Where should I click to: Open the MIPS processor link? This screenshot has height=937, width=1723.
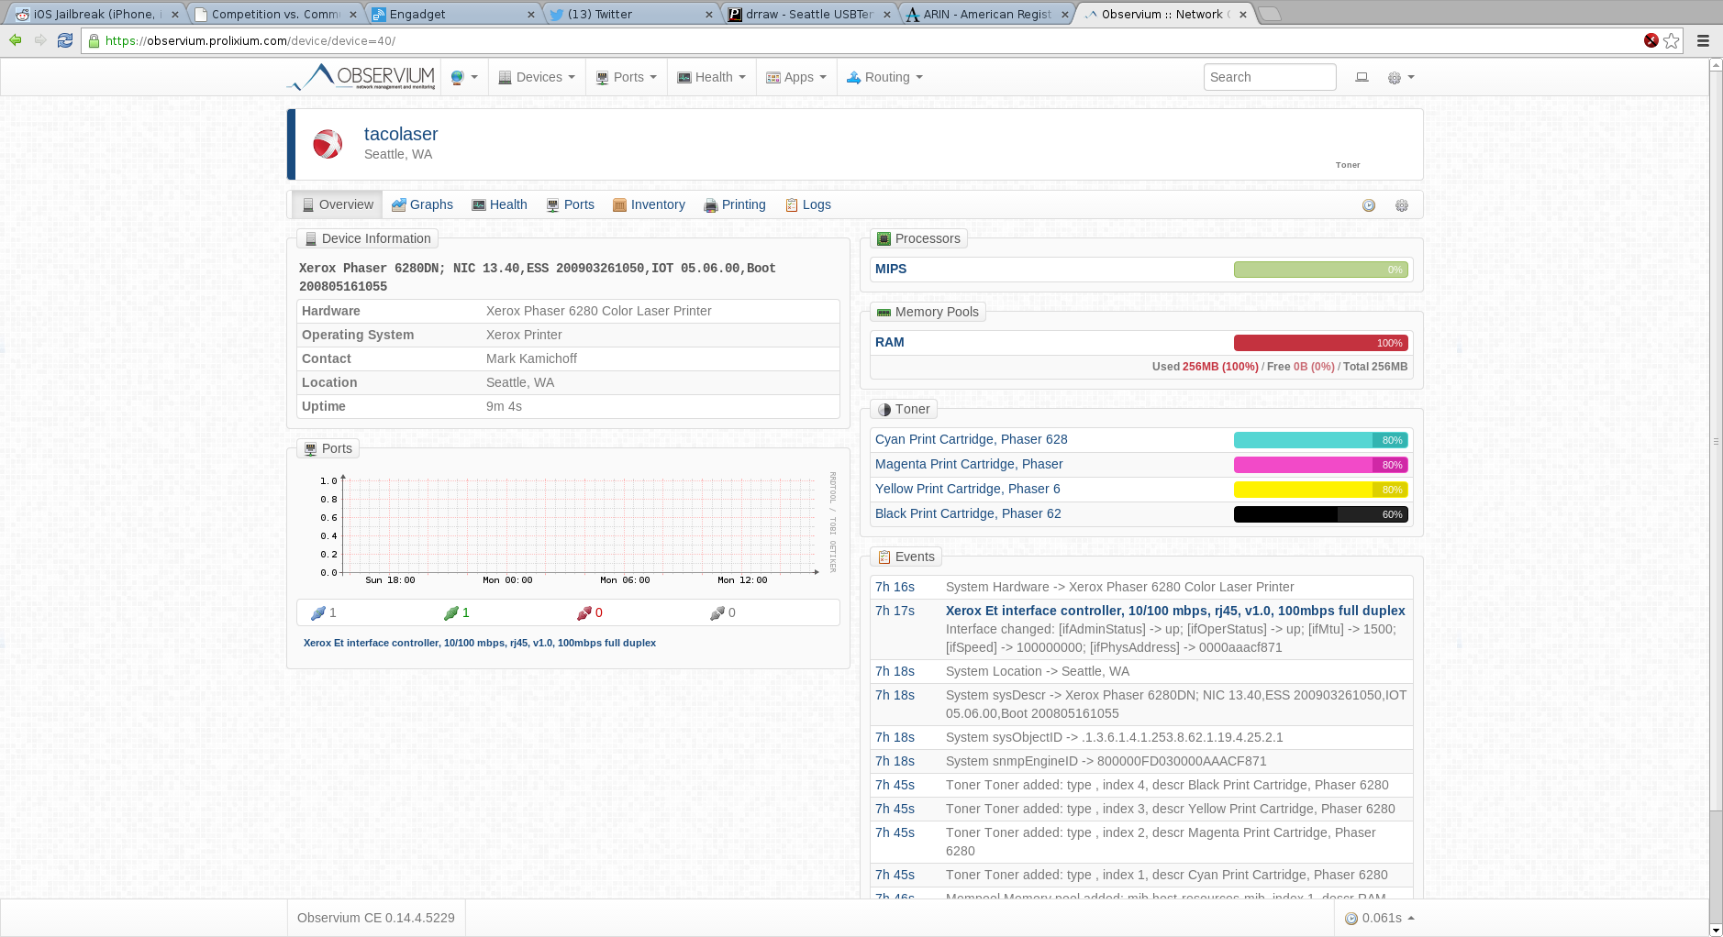coord(891,269)
